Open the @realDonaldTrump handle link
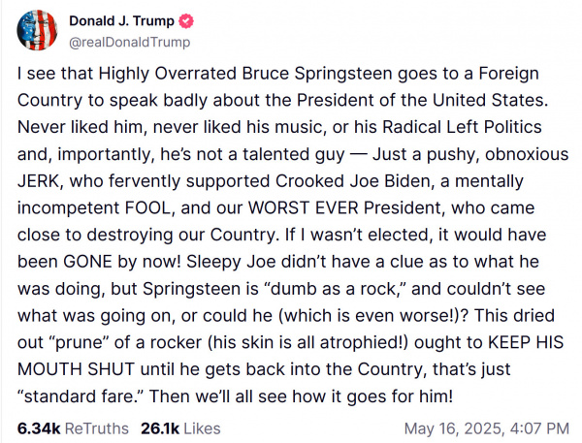The image size is (582, 443). 130,42
